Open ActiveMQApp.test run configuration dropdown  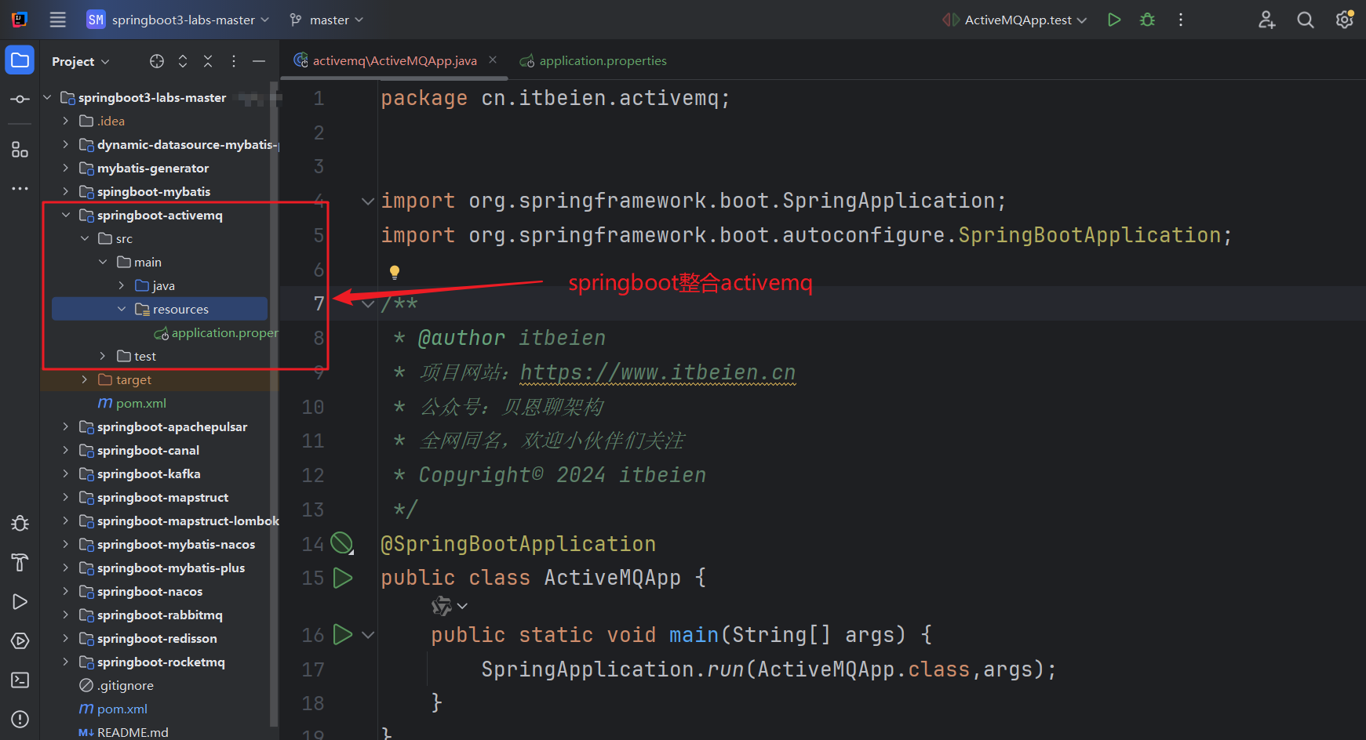[x=1014, y=20]
